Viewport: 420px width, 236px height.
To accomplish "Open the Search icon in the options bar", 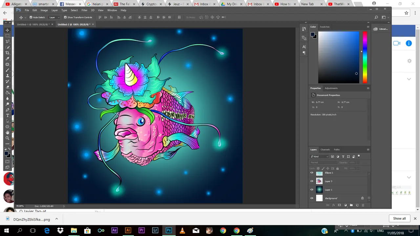I will [x=376, y=17].
